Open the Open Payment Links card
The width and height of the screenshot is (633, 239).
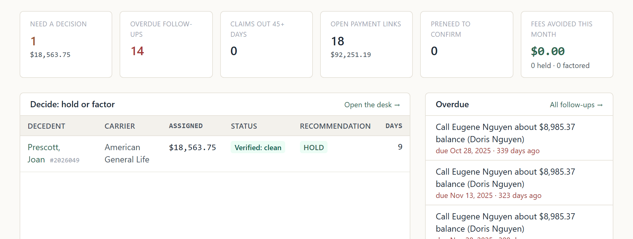(366, 44)
